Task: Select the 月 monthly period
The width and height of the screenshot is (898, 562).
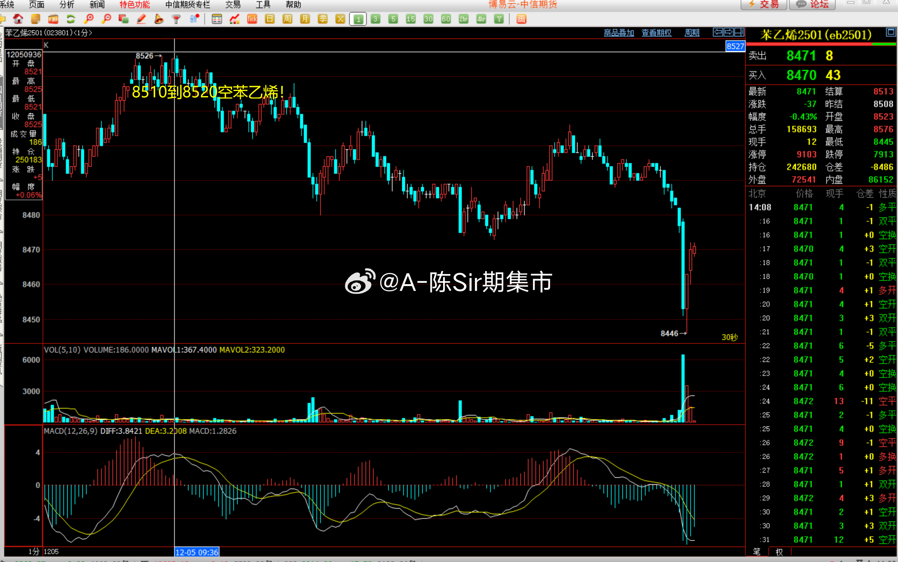Action: (305, 19)
